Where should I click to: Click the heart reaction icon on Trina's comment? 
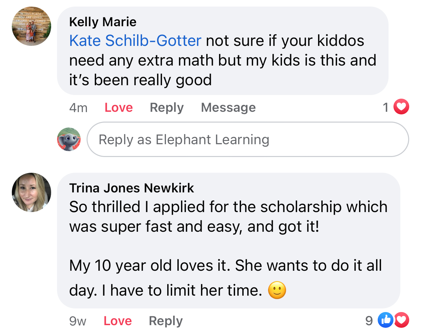pyautogui.click(x=402, y=320)
